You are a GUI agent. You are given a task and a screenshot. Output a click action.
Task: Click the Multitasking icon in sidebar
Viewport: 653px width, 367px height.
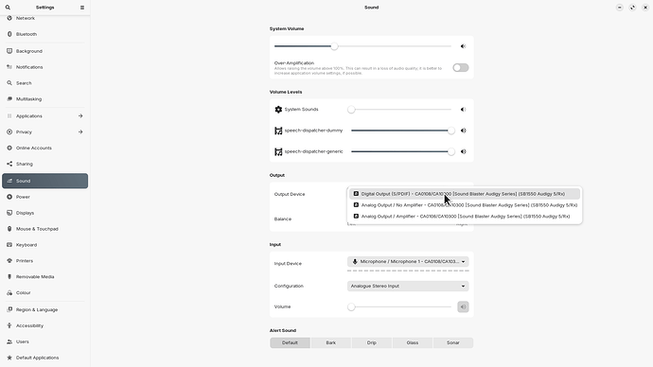9,99
